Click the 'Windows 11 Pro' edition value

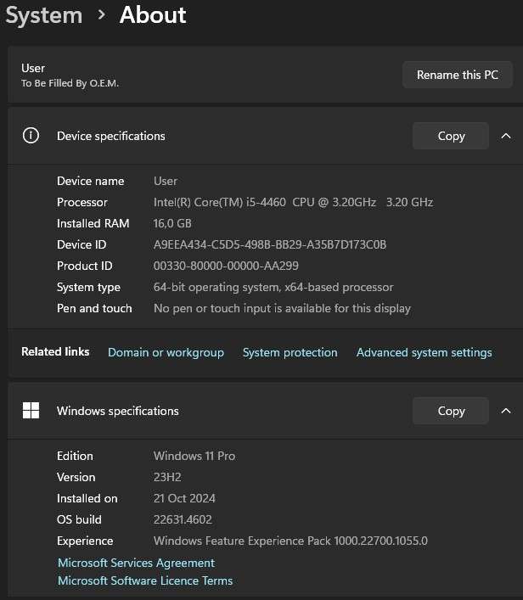194,456
